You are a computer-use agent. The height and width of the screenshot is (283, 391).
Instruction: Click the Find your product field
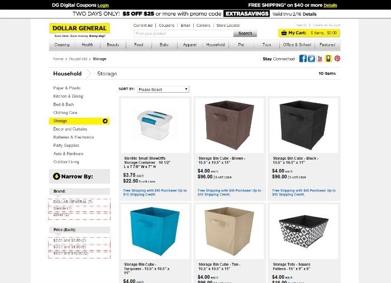coord(184,33)
